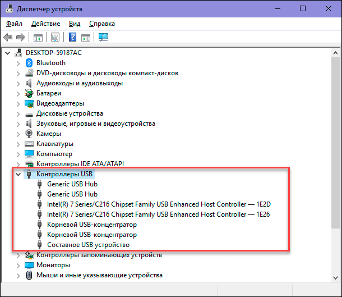Expand the Видеоадаптеры category
342x297 pixels.
click(18, 104)
